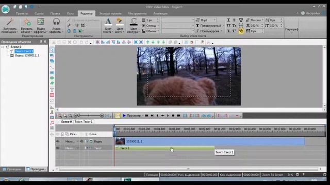Screen dimensions: 330x185
Task: Open Вставить объект to insert an object
Action: click(x=27, y=26)
